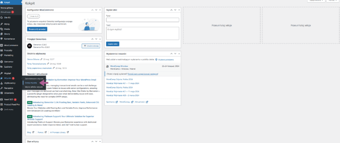Move Wydarzenia i nowości panel up arrow
The image size is (340, 143).
click(x=172, y=54)
